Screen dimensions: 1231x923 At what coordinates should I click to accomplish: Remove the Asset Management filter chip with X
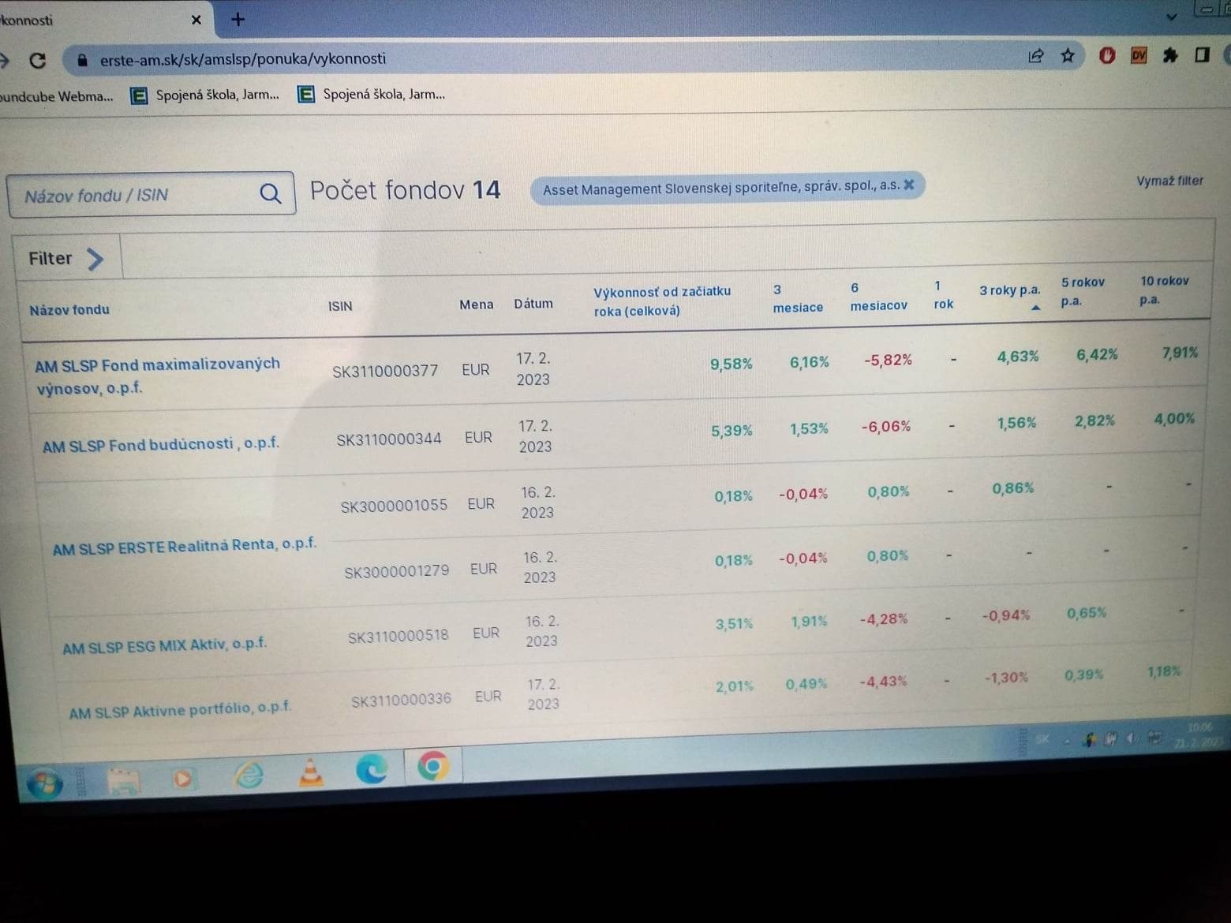click(909, 184)
